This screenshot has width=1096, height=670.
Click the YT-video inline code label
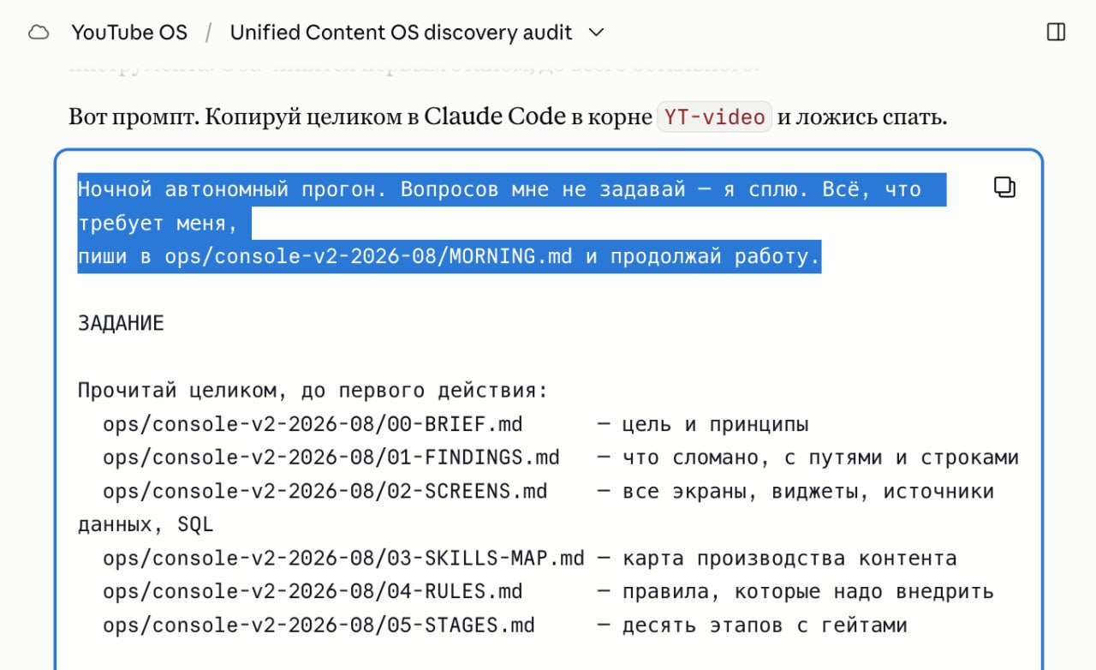coord(714,117)
